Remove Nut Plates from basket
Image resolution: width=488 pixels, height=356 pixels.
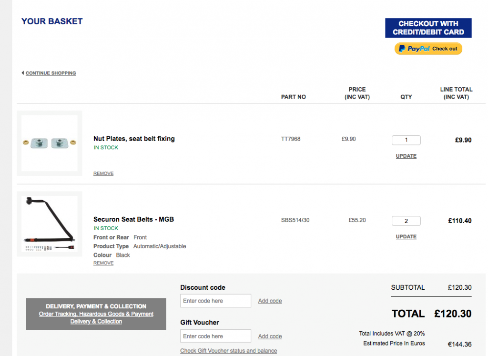click(x=103, y=173)
